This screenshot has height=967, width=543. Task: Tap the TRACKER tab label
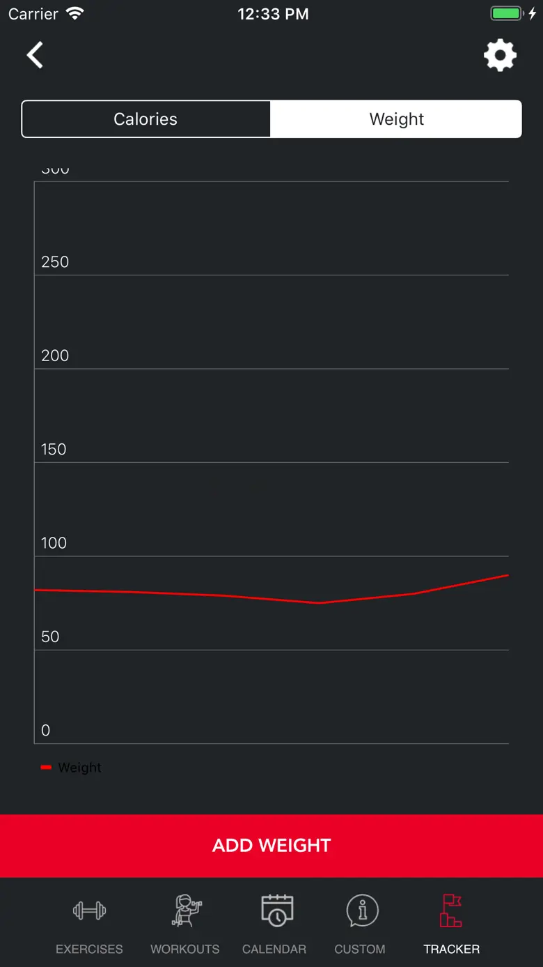[452, 949]
